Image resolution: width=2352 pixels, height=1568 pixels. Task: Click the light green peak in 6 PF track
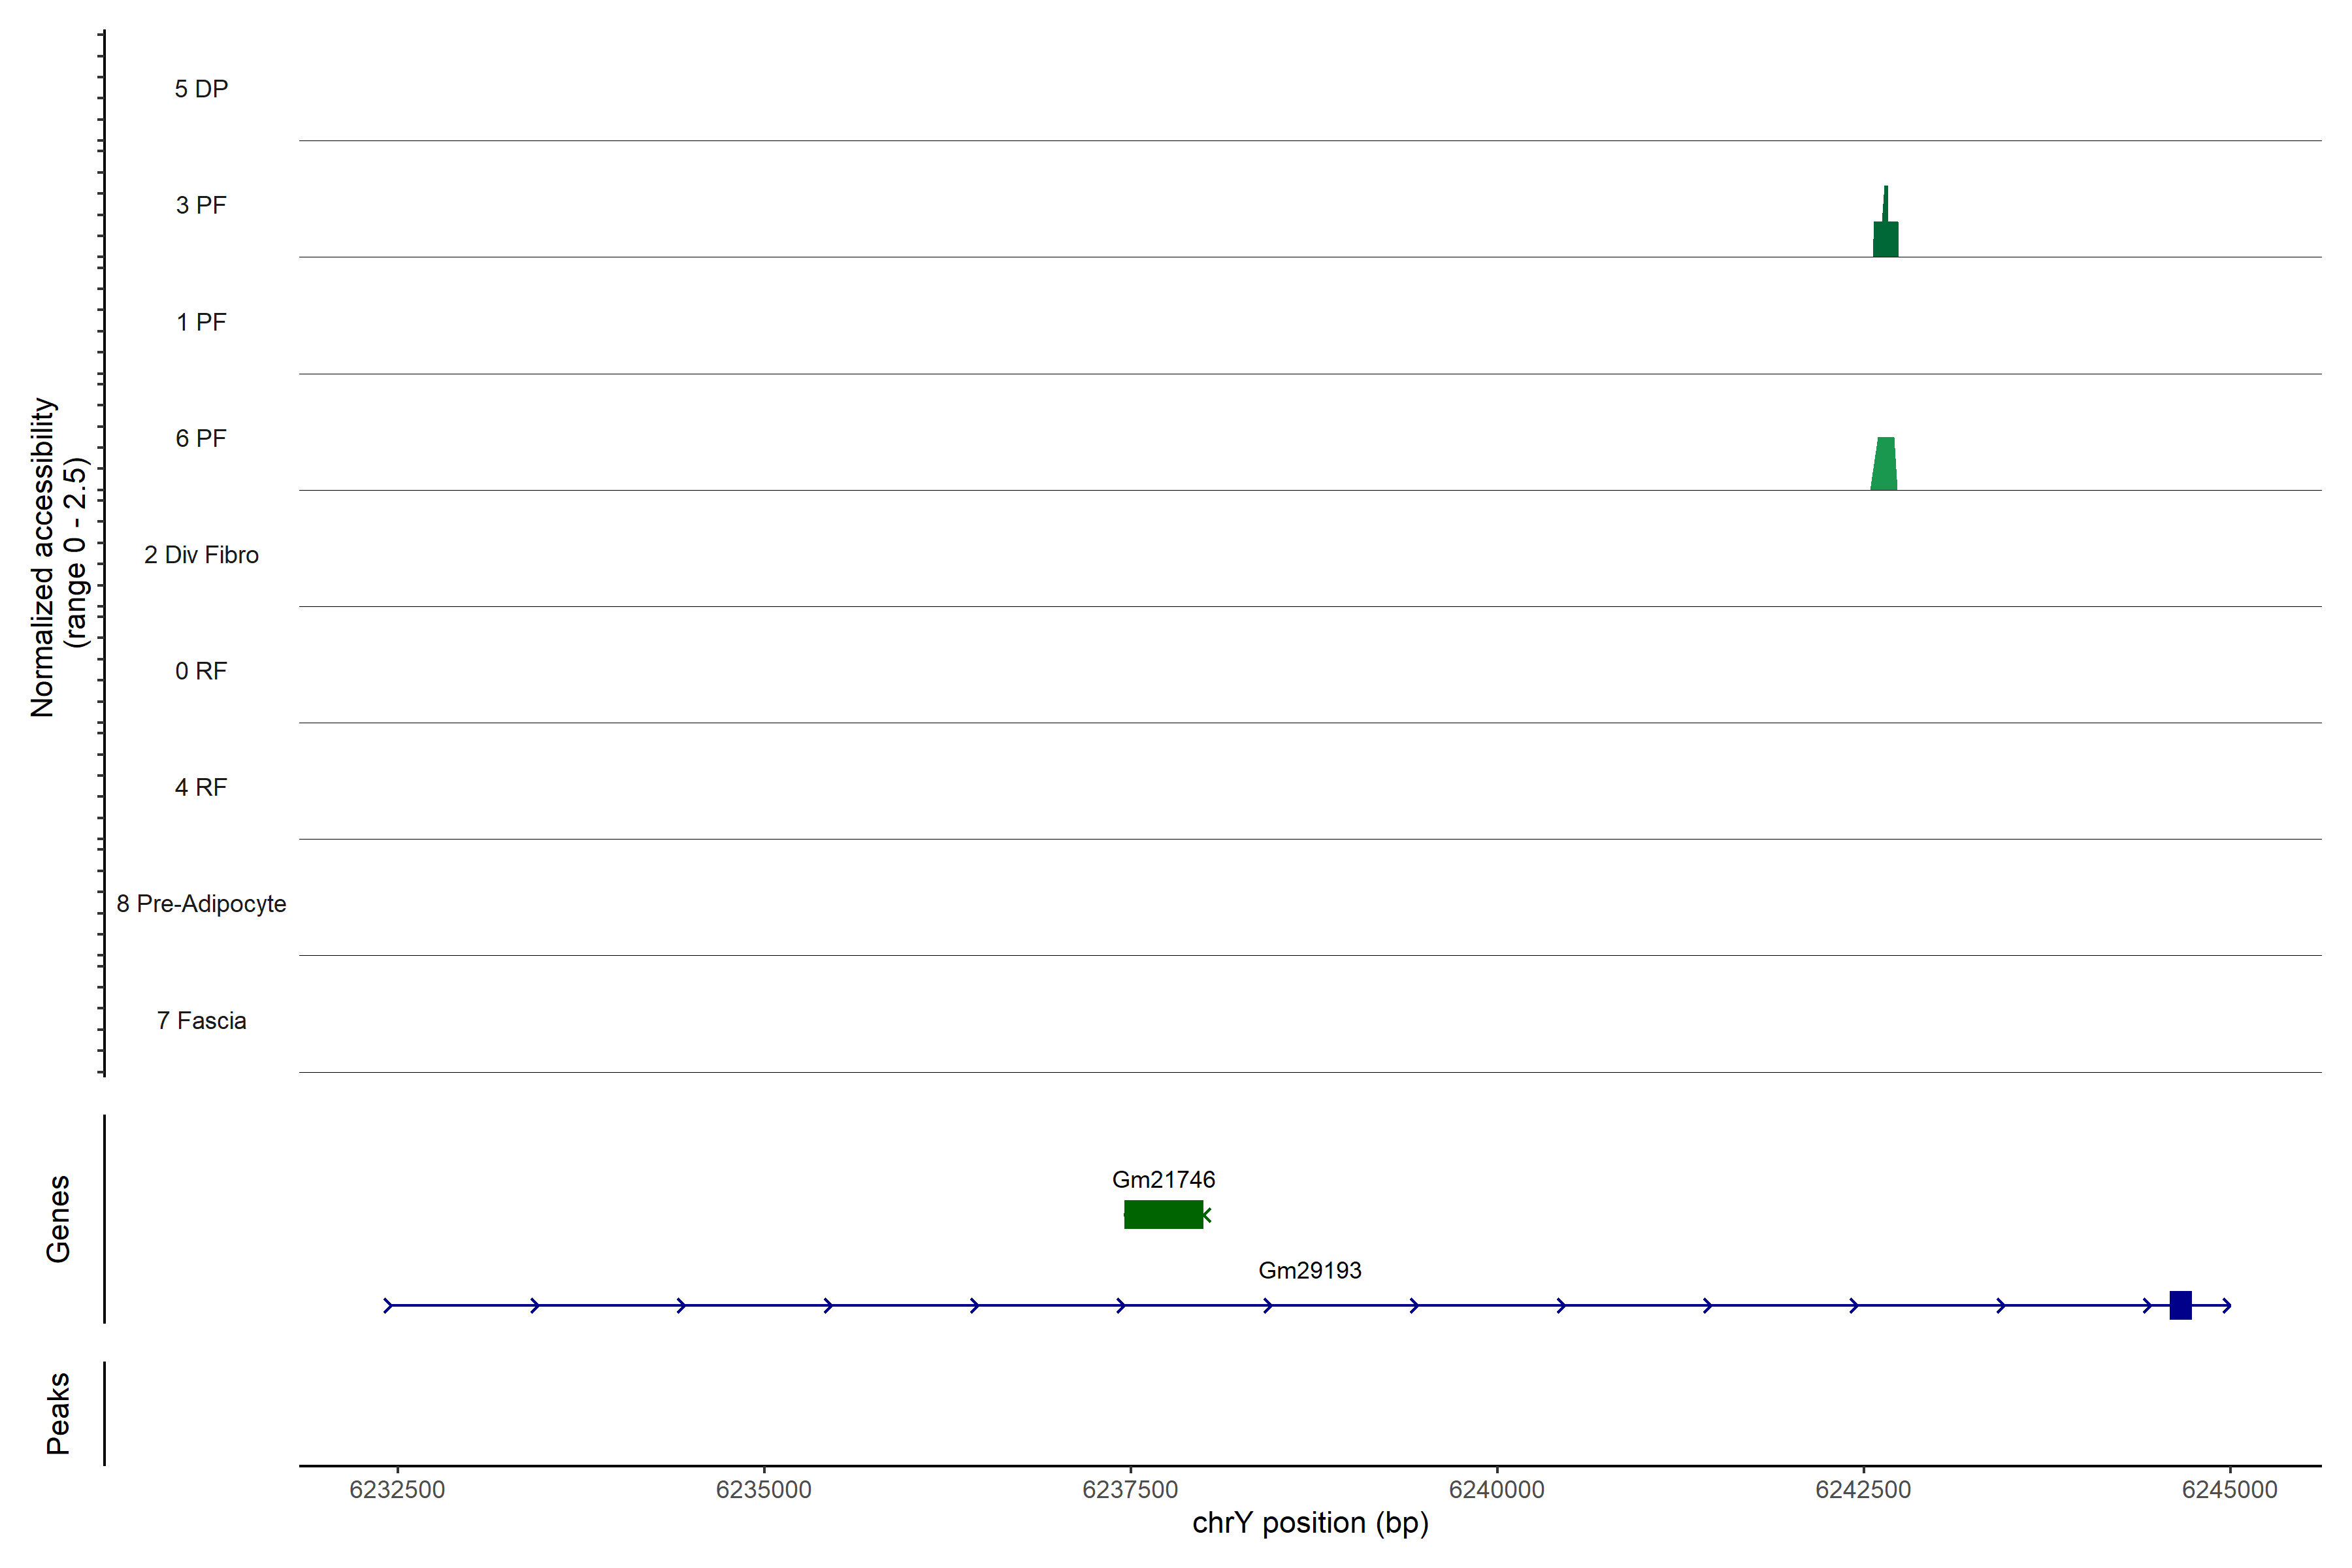(1884, 466)
